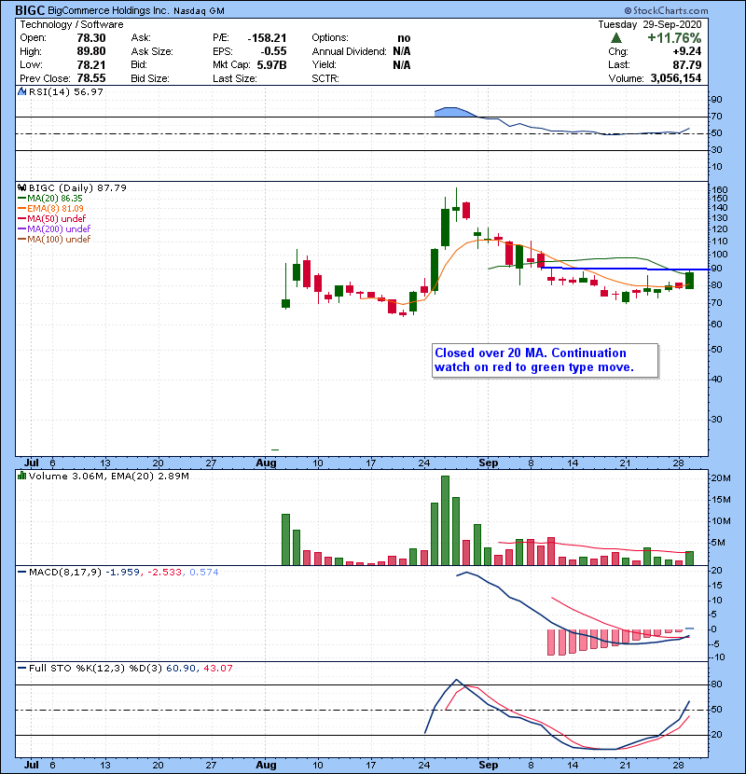746x774 pixels.
Task: Click the last green candlestick on the price chart
Action: pyautogui.click(x=690, y=280)
